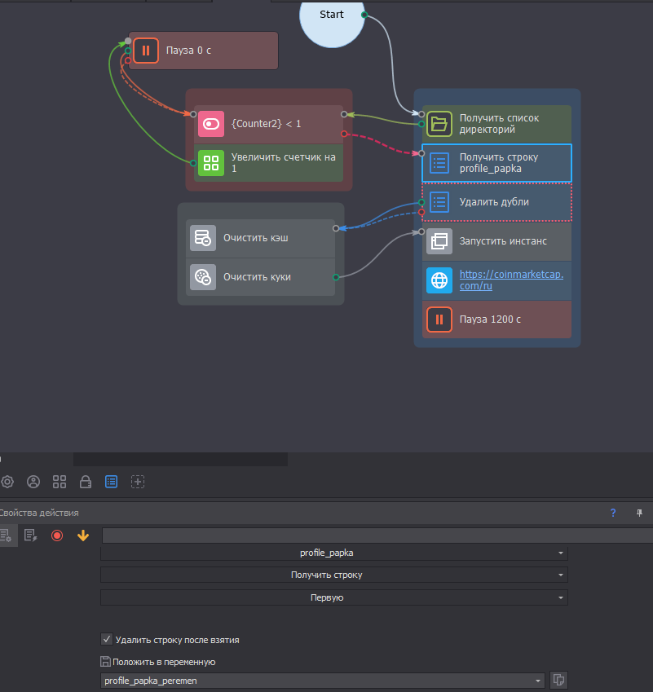Open the profiles icon in bottom toolbar
The height and width of the screenshot is (692, 653).
pos(33,482)
